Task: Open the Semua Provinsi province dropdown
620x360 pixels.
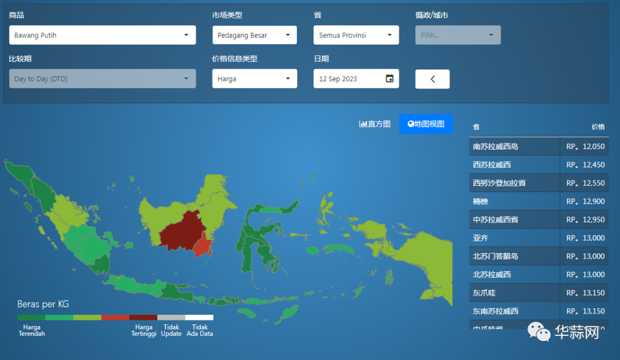Action: (x=356, y=35)
